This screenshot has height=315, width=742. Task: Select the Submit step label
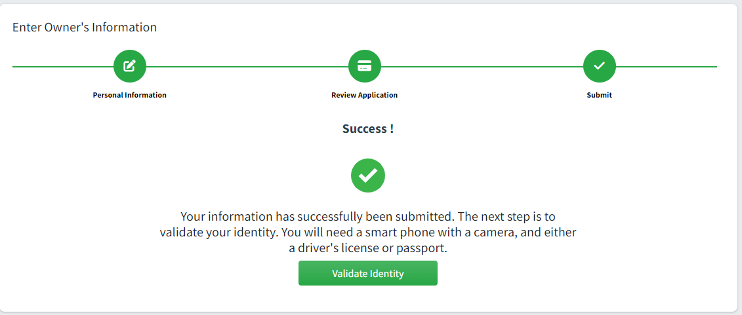599,95
